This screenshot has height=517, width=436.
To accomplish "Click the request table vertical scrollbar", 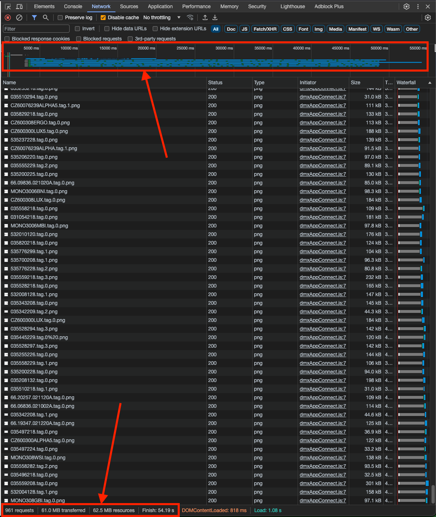I will click(433, 495).
